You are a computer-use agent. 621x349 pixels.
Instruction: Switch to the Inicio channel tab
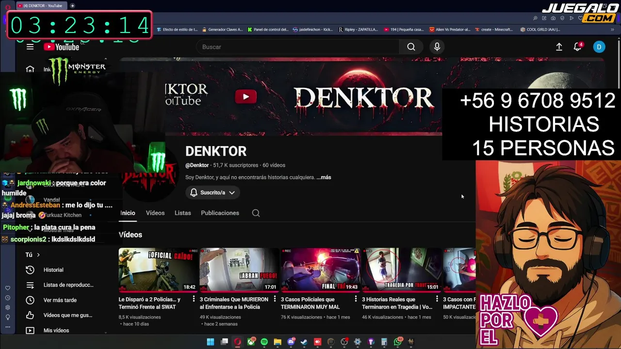(128, 213)
